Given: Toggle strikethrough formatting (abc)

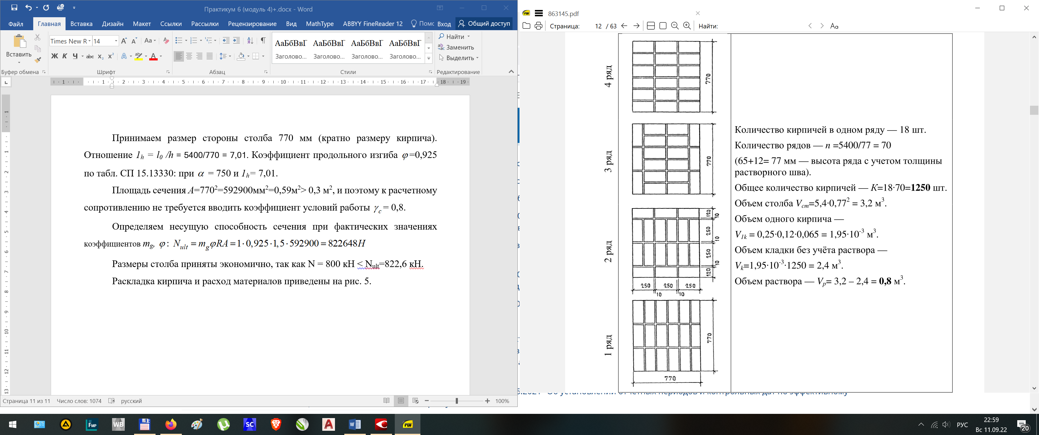Looking at the screenshot, I should pyautogui.click(x=90, y=56).
